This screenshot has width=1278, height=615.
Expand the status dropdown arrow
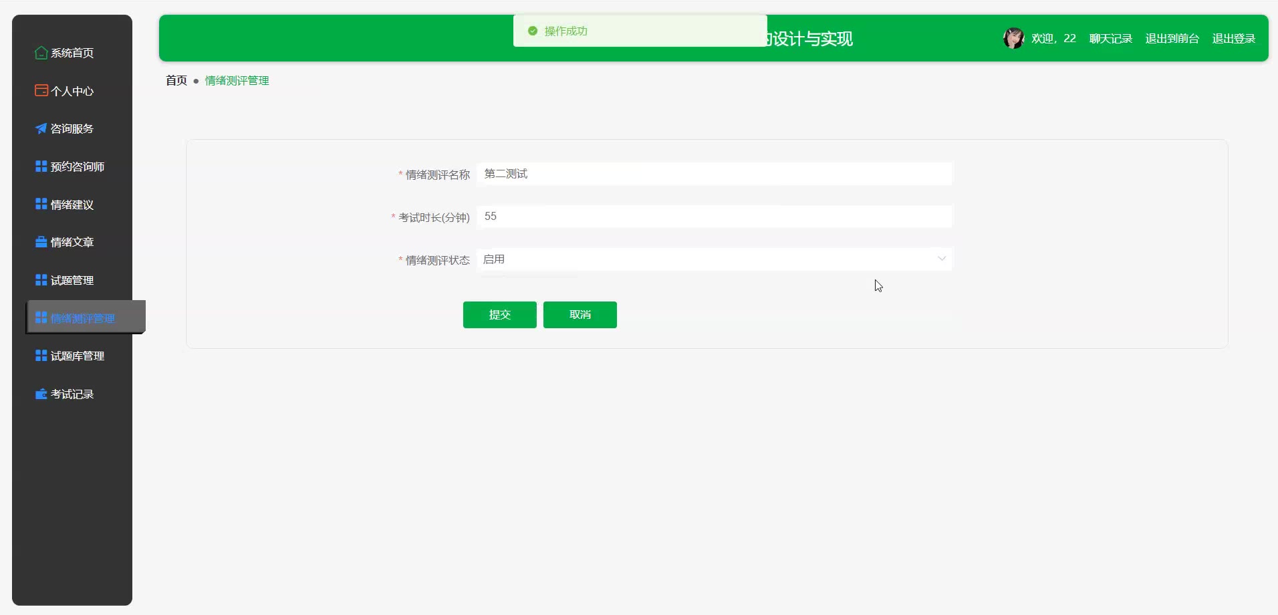click(x=942, y=259)
